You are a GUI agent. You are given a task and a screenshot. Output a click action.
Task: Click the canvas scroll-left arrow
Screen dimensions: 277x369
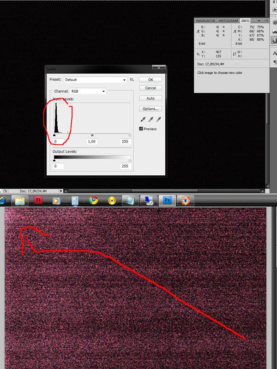[66, 191]
